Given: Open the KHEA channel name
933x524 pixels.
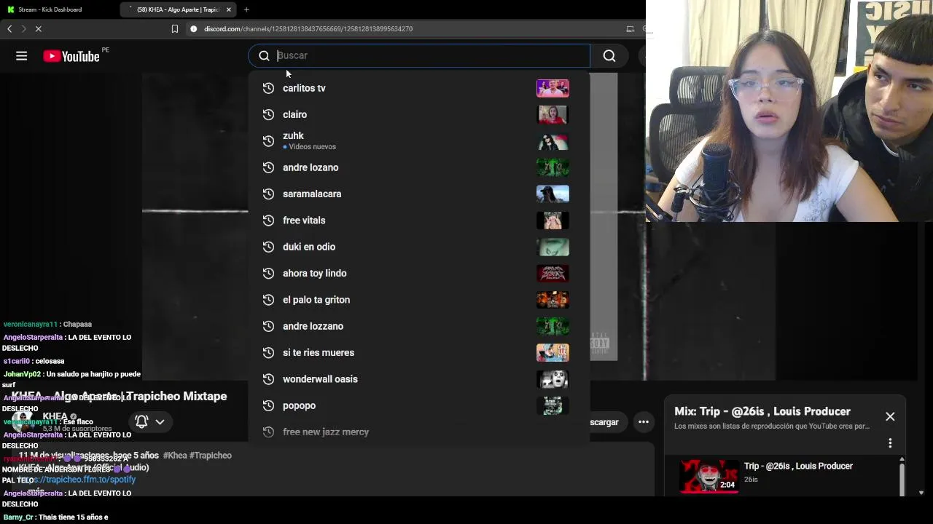Looking at the screenshot, I should point(55,416).
